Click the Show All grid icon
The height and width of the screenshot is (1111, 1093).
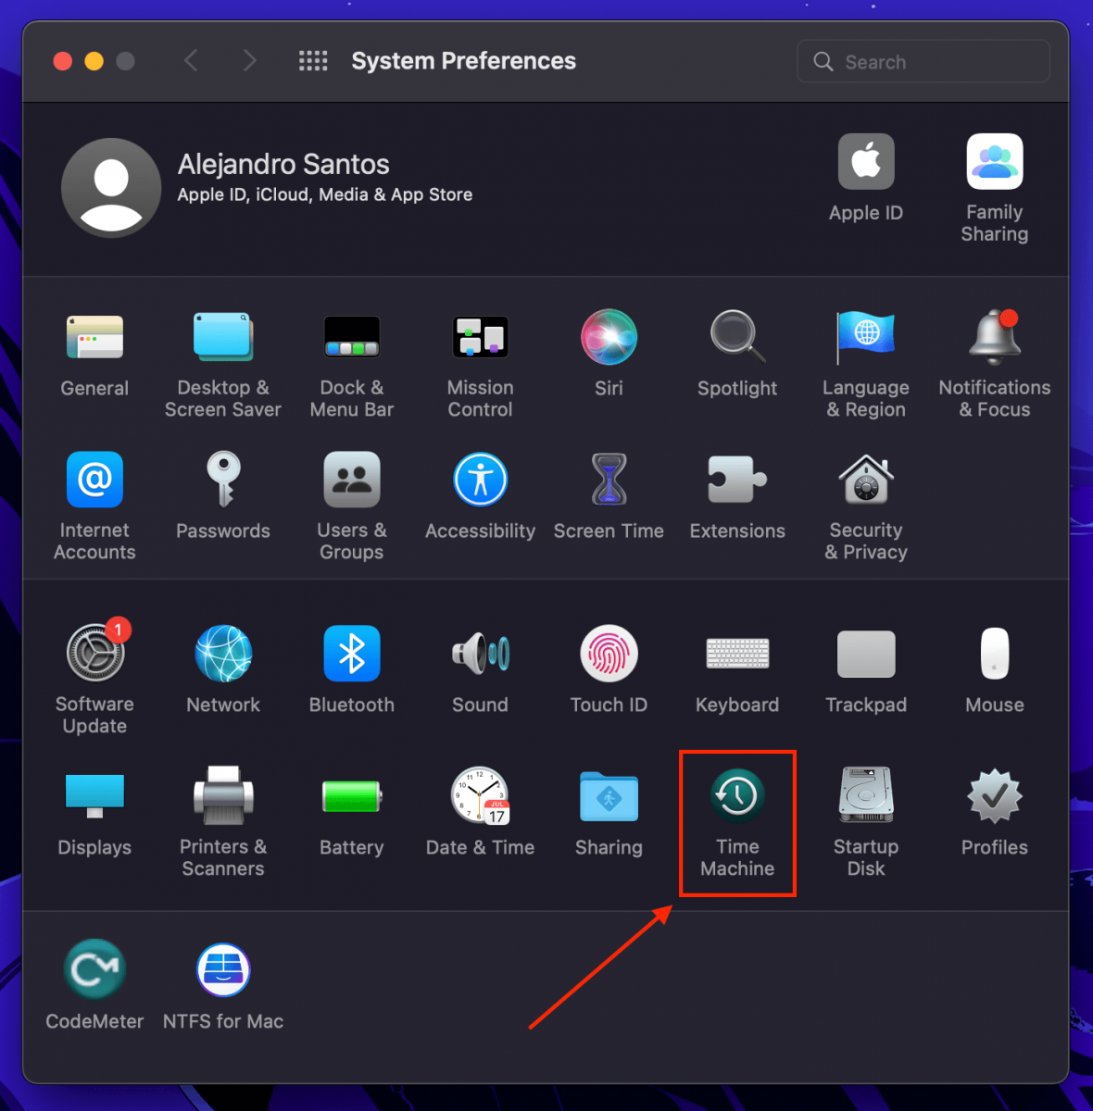pos(313,60)
